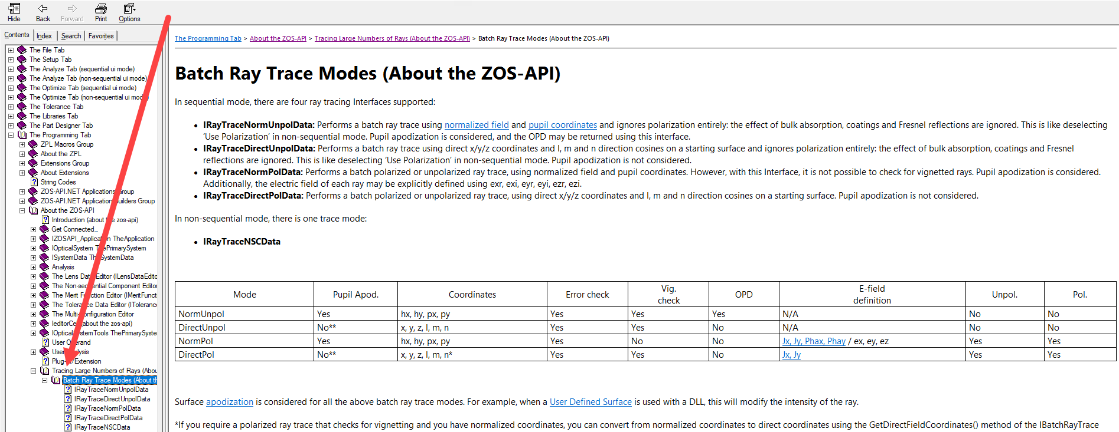Follow the pupil coordinates link

[563, 125]
